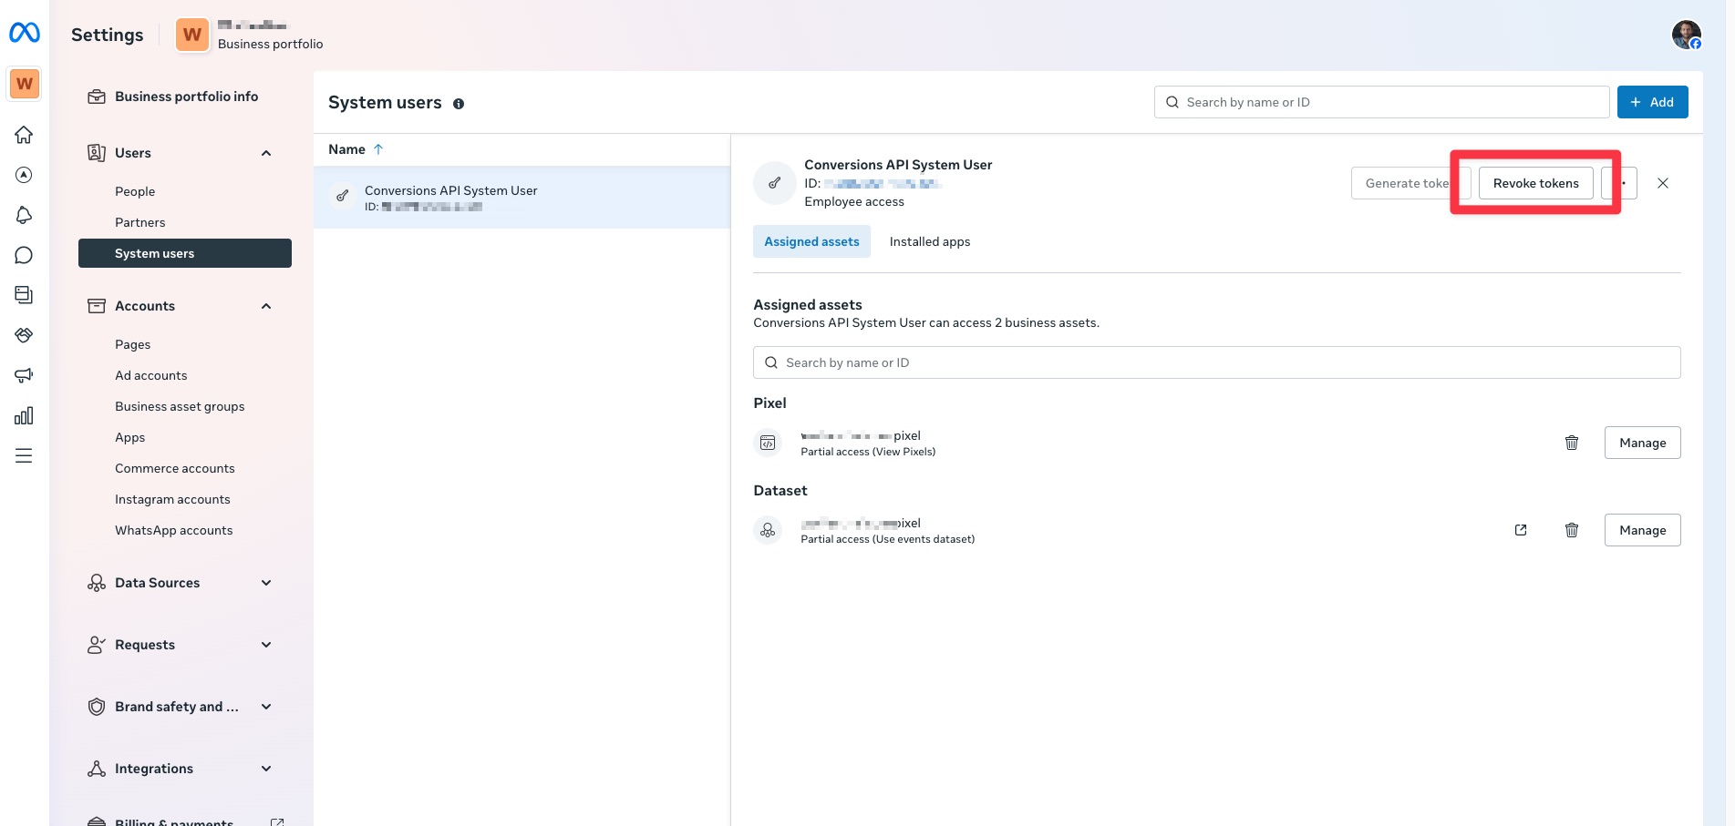The width and height of the screenshot is (1735, 826).
Task: Click the Revoke tokens button
Action: coord(1535,183)
